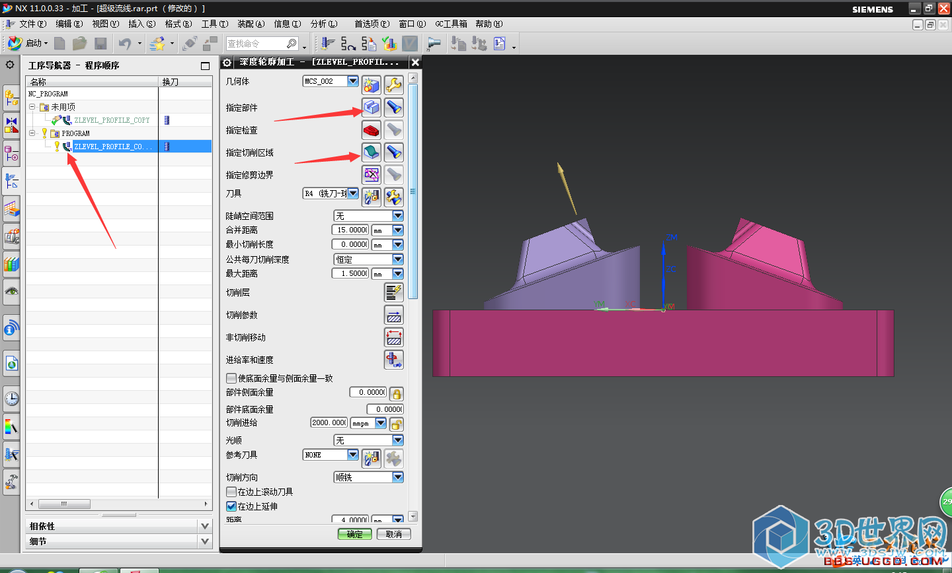Click the verify tool path toolbar icon
Screen dimensions: 952x573
(x=389, y=44)
